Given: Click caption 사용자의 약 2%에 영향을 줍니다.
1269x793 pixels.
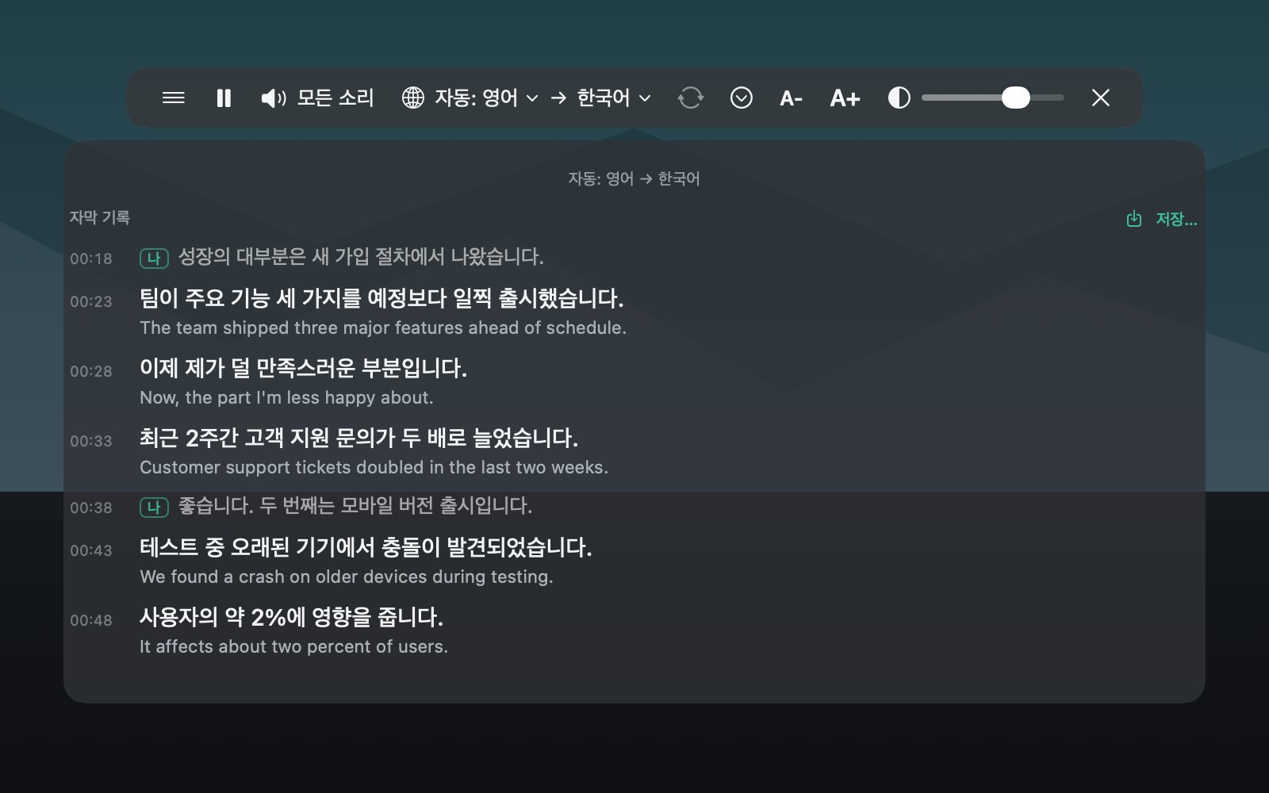Looking at the screenshot, I should 291,617.
